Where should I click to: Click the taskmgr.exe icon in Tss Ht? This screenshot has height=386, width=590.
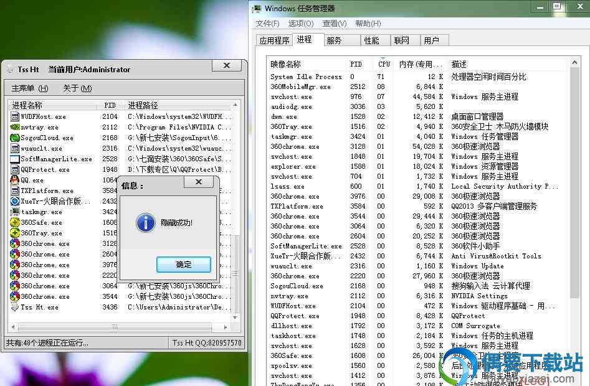[x=15, y=212]
